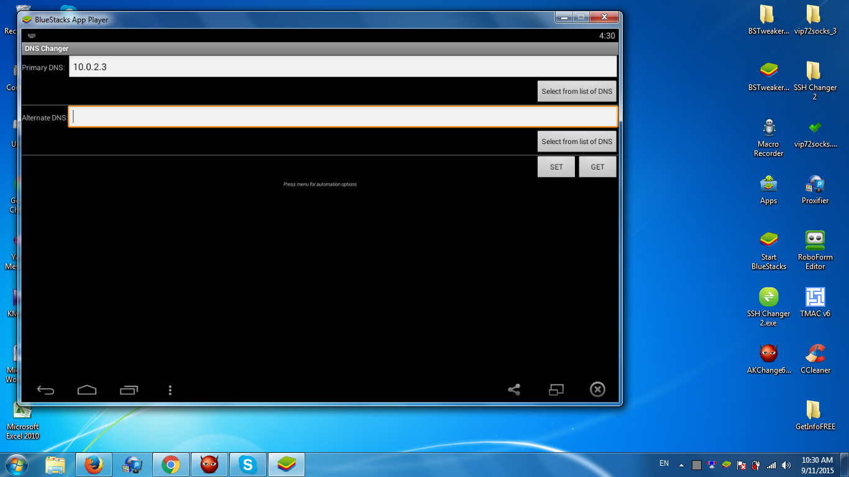This screenshot has width=849, height=477.
Task: Open Skype from the taskbar
Action: pos(247,464)
